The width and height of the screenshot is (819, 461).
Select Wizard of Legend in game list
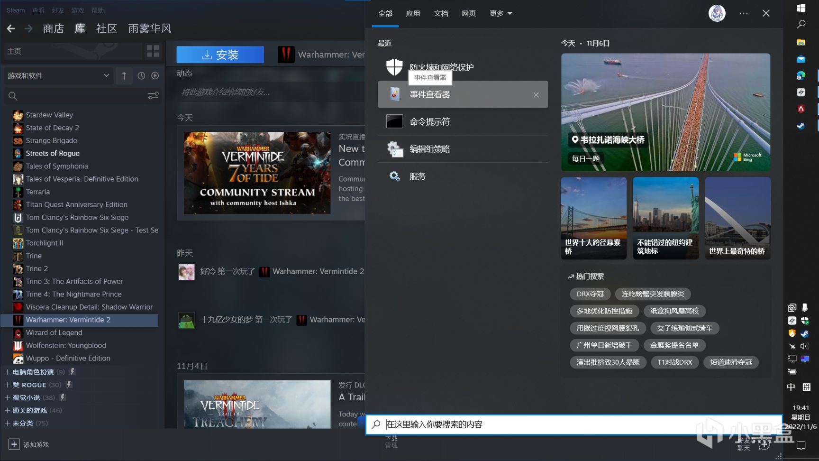coord(54,332)
